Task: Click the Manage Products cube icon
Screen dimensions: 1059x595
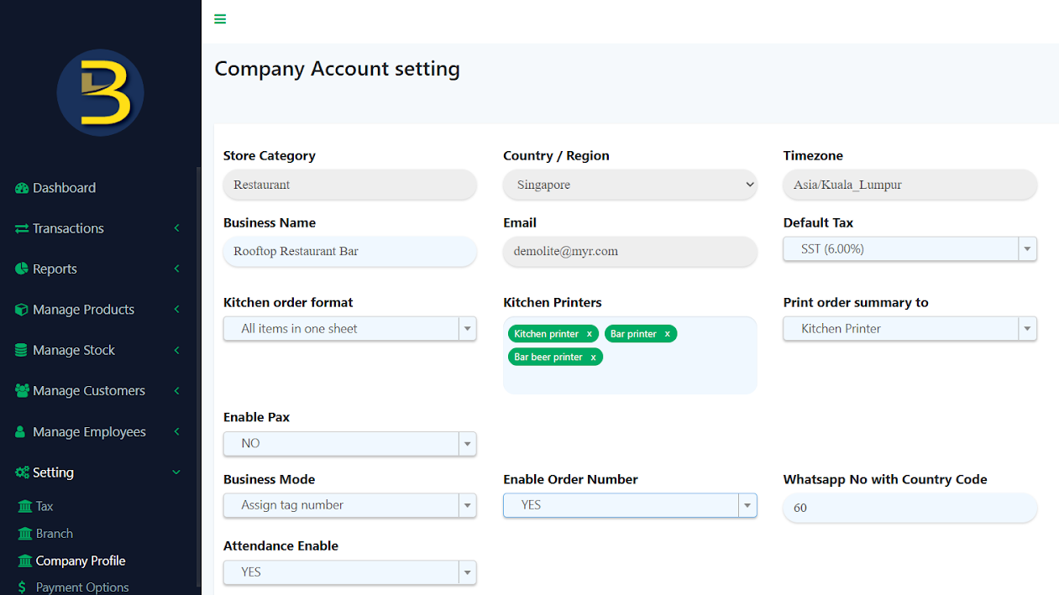Action: tap(22, 310)
